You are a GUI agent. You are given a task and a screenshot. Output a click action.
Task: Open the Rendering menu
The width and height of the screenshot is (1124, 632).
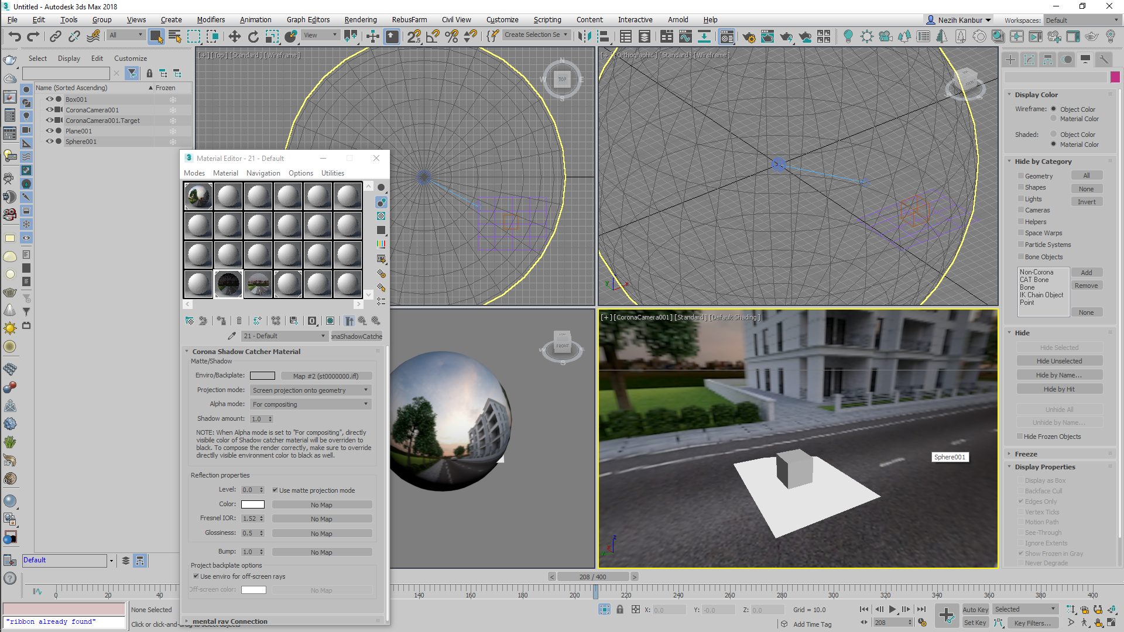point(360,19)
